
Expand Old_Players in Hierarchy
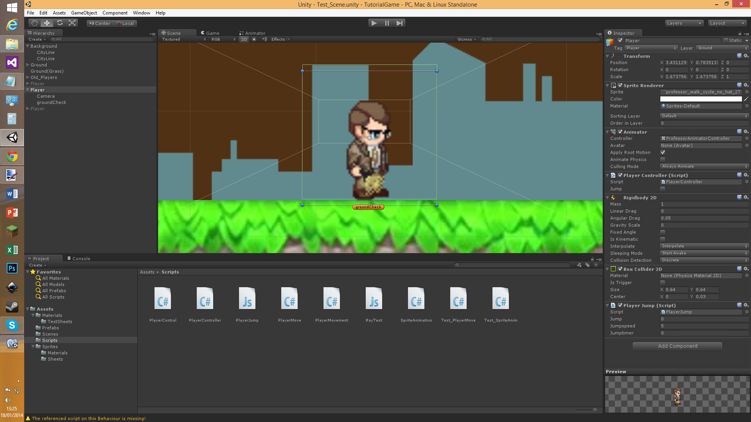click(28, 77)
